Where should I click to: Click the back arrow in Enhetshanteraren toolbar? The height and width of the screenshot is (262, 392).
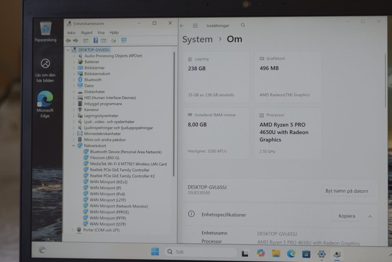click(68, 40)
